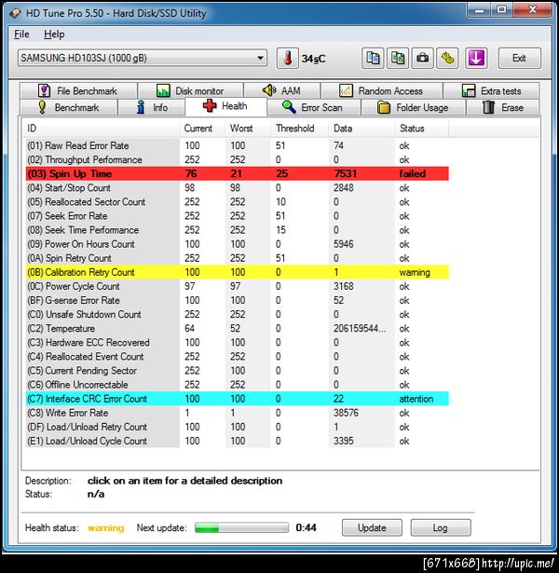Select the Load/Unload Cycle Count row
The width and height of the screenshot is (559, 573).
point(238,441)
